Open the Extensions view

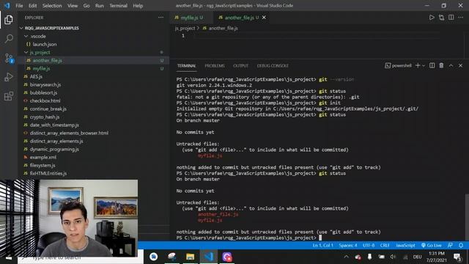point(9,96)
